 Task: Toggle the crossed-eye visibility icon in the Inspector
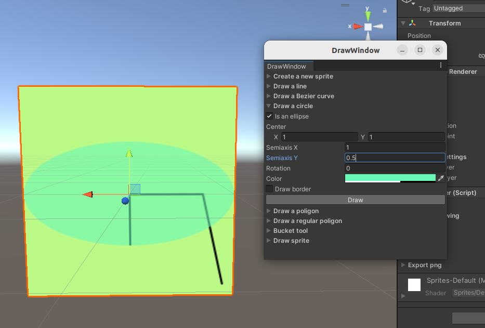481,56
